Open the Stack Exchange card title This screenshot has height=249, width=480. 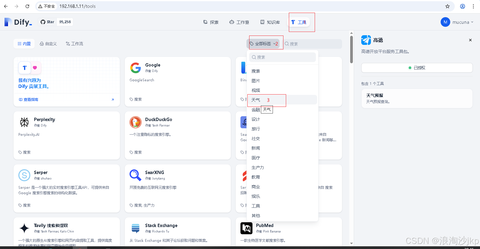(x=161, y=226)
